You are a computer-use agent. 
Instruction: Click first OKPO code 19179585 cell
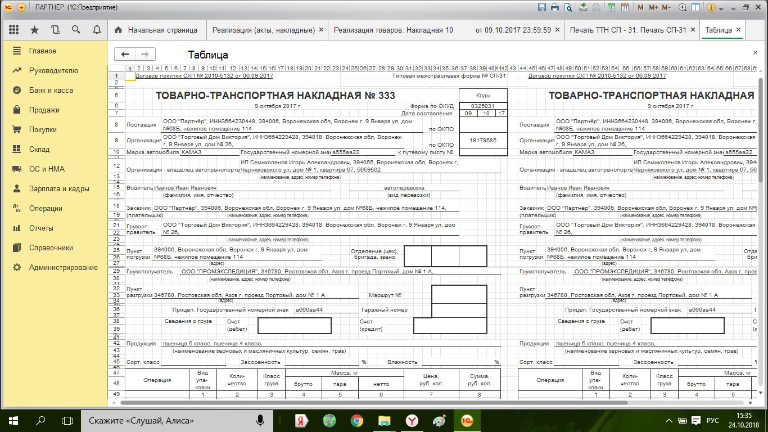483,140
